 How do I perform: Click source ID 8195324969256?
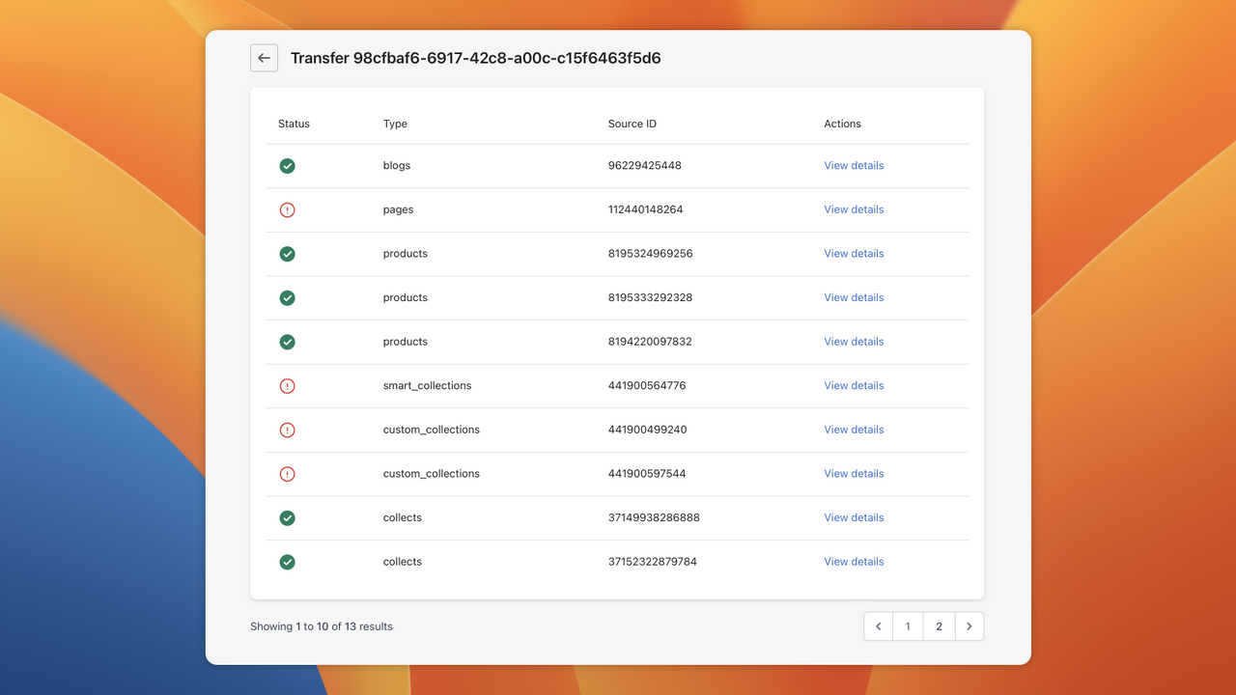tap(651, 253)
